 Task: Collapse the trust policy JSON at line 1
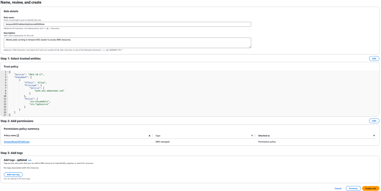(7, 72)
